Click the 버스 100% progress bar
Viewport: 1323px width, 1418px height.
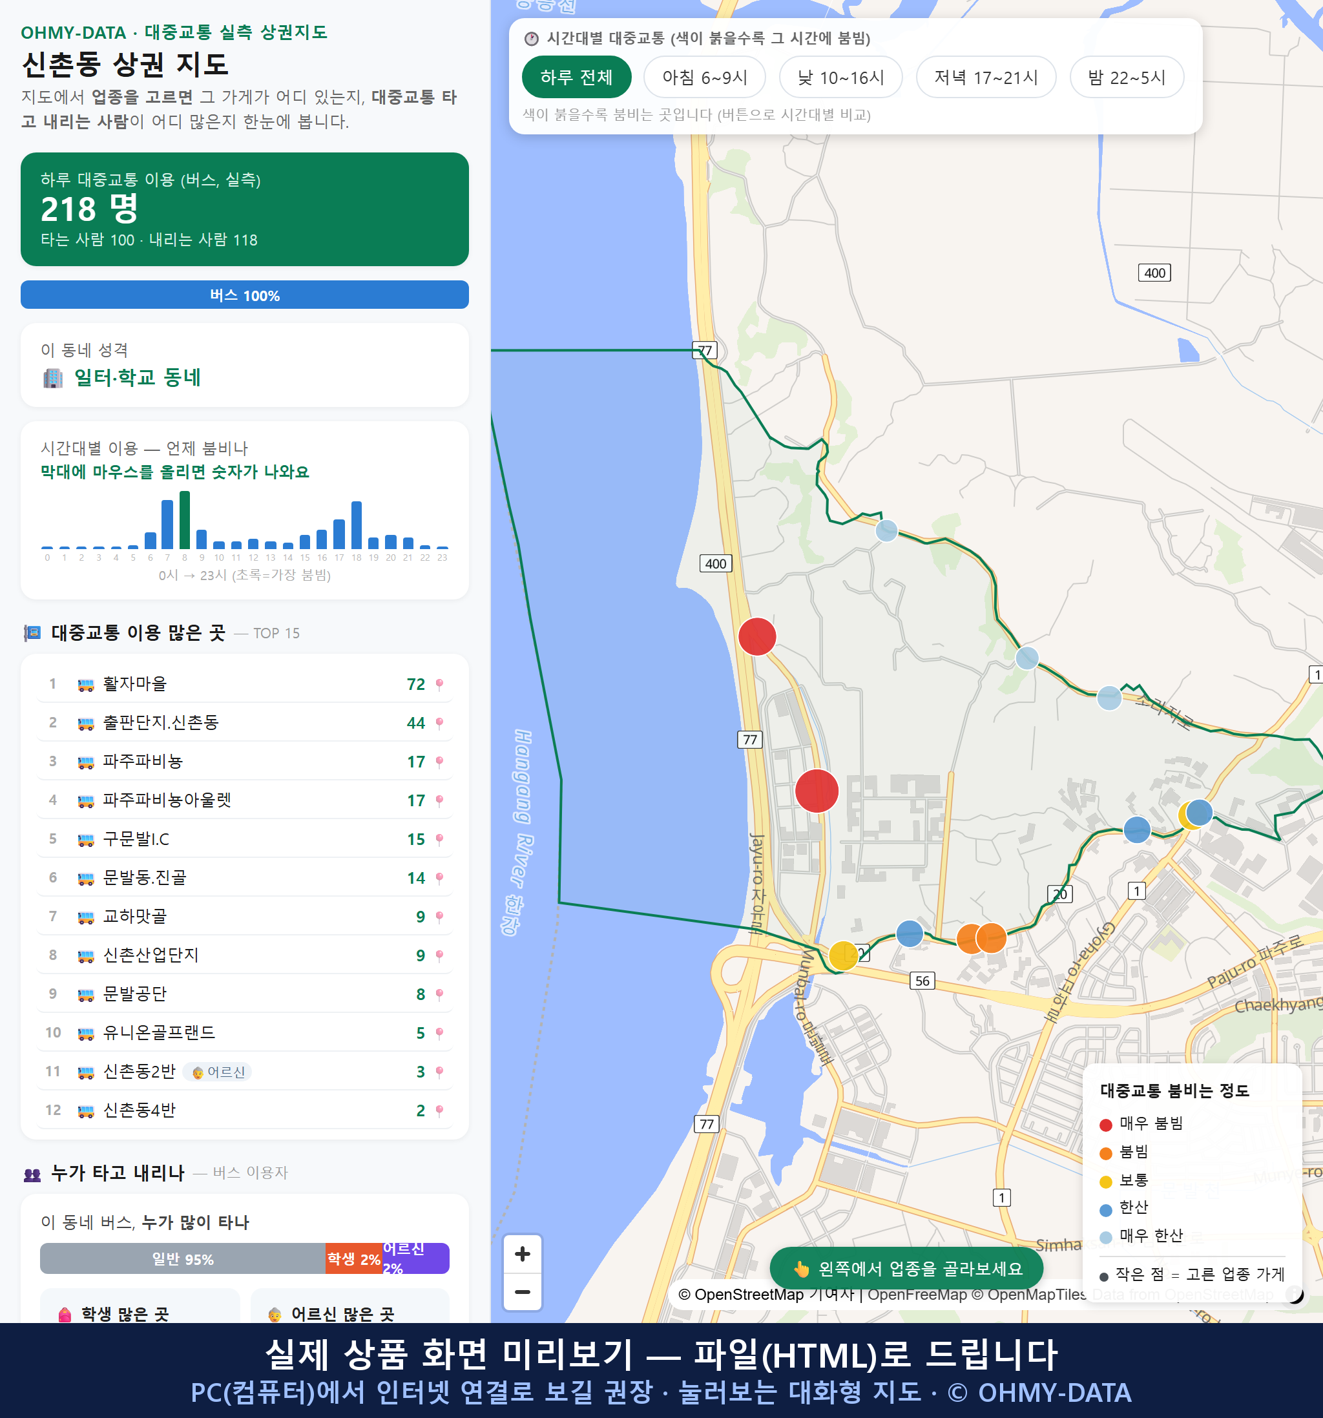(245, 295)
